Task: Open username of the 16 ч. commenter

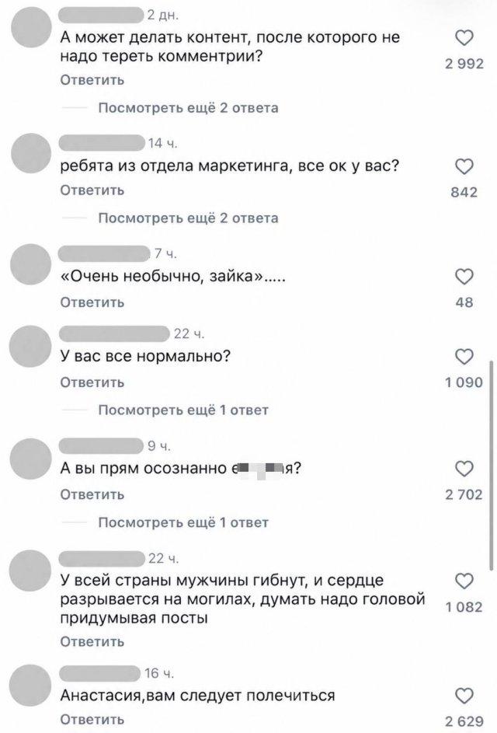Action: pos(100,672)
